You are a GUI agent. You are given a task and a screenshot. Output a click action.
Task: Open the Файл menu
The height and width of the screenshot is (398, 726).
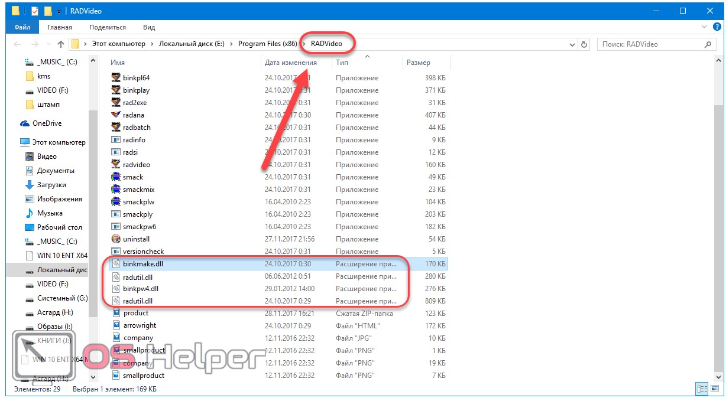point(22,27)
